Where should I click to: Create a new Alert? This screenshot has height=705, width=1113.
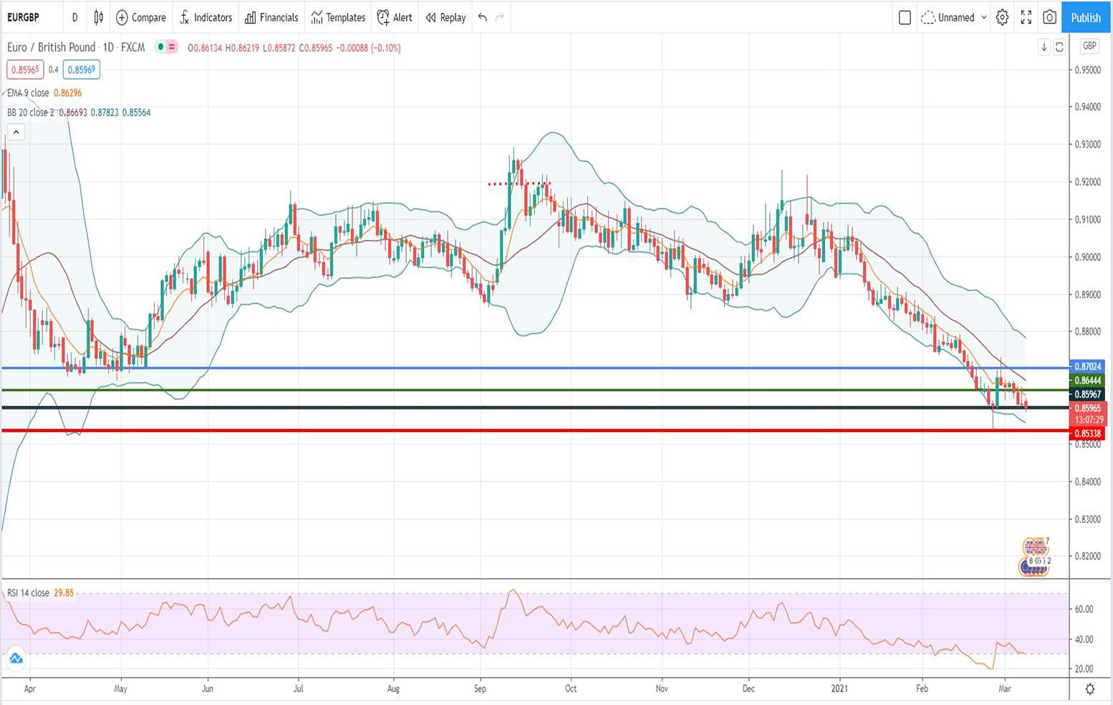click(x=394, y=18)
